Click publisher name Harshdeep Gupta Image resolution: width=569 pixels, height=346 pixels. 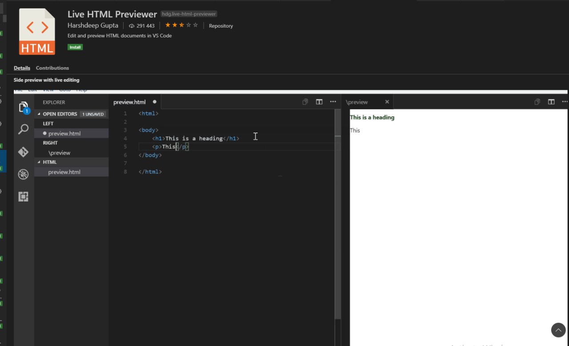coord(93,25)
